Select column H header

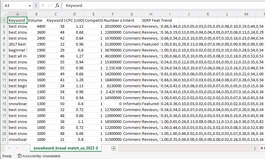point(151,14)
